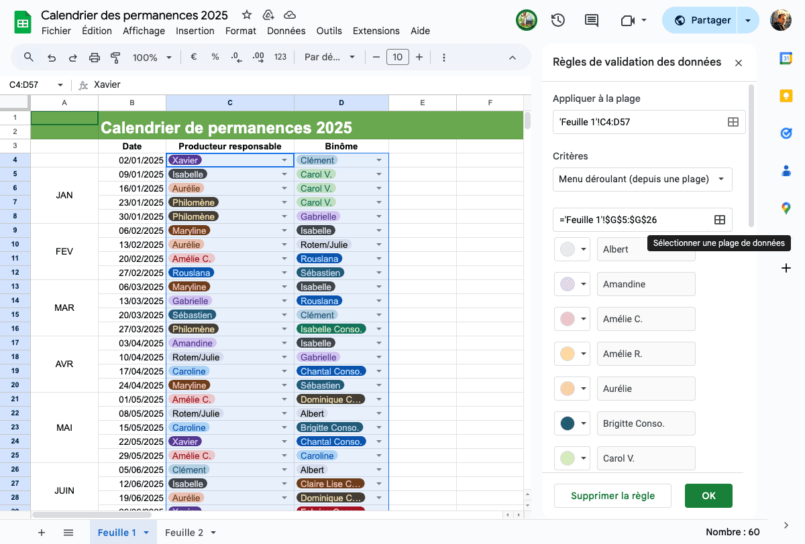Viewport: 805px width, 544px height.
Task: Open the Données menu
Action: 286,31
